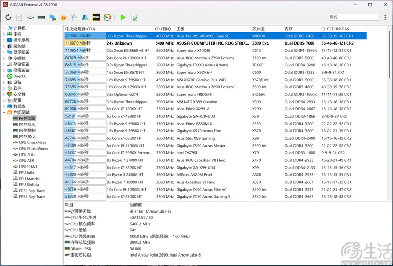Sort by 主板 column header

(213, 29)
